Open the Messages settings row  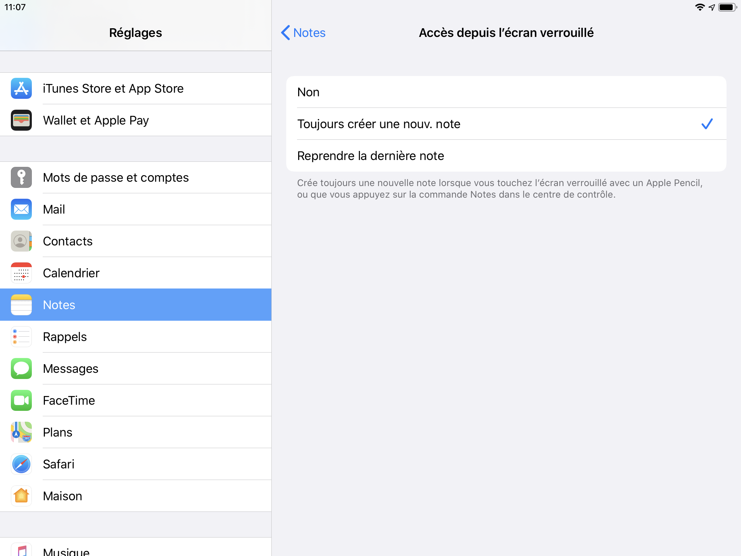(136, 368)
